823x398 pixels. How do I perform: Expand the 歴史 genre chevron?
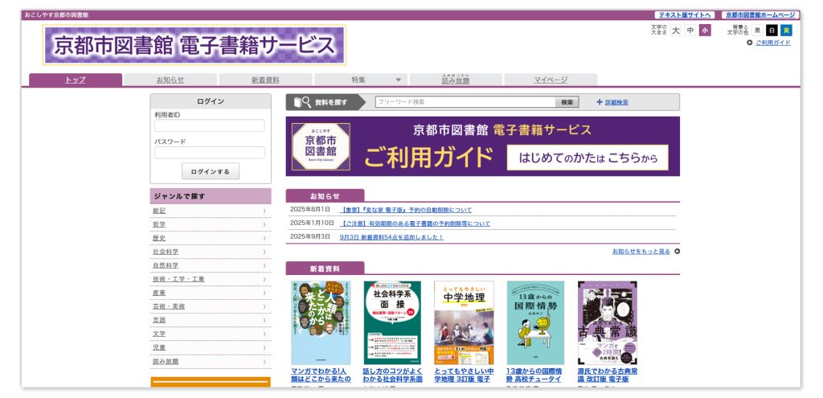tap(264, 238)
